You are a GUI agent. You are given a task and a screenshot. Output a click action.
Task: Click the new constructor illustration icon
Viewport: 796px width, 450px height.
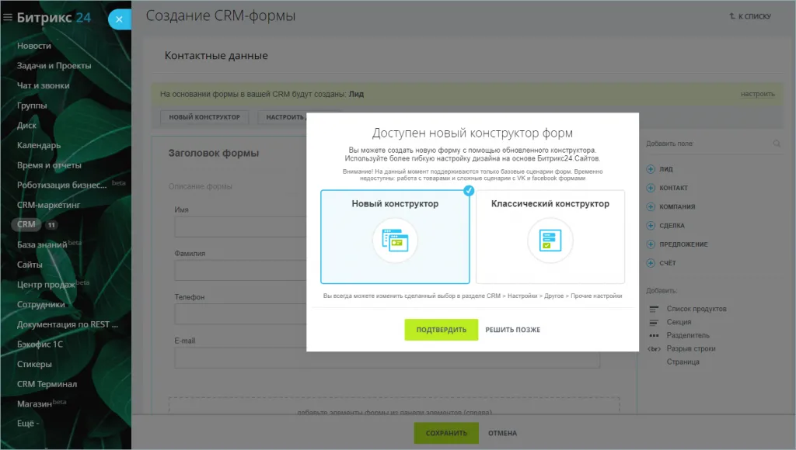coord(395,241)
